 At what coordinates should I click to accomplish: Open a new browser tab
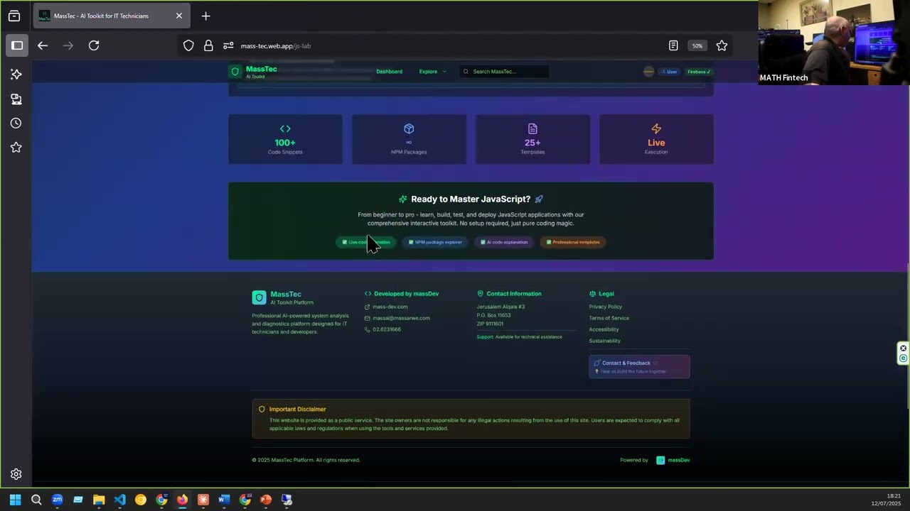click(205, 16)
